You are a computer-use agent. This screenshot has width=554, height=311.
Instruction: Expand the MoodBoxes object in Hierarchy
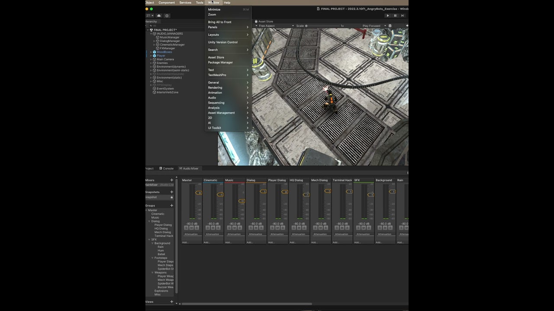[x=151, y=52]
